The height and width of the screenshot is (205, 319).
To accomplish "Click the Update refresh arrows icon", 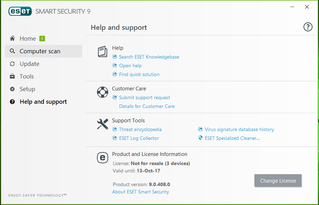I will (13, 64).
